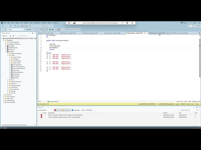Image resolution: width=201 pixels, height=150 pixels.
Task: Open the Tools menu
Action: 31,23
